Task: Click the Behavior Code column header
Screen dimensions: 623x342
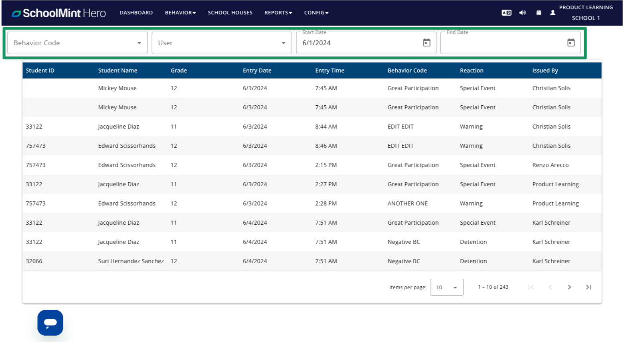Action: pos(407,70)
